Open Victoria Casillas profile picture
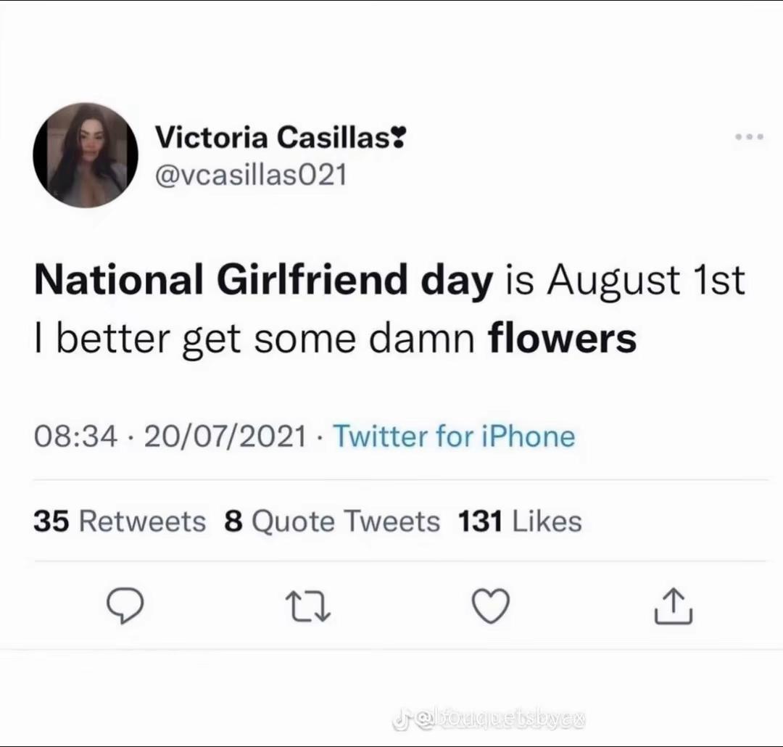Image resolution: width=783 pixels, height=747 pixels. click(86, 155)
